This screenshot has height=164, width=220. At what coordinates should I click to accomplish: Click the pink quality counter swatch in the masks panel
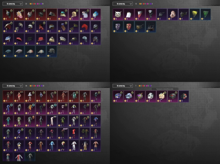tap(147, 4)
